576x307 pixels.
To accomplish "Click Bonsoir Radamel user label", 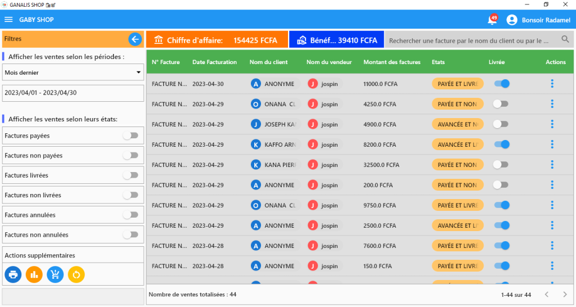I will click(x=546, y=20).
